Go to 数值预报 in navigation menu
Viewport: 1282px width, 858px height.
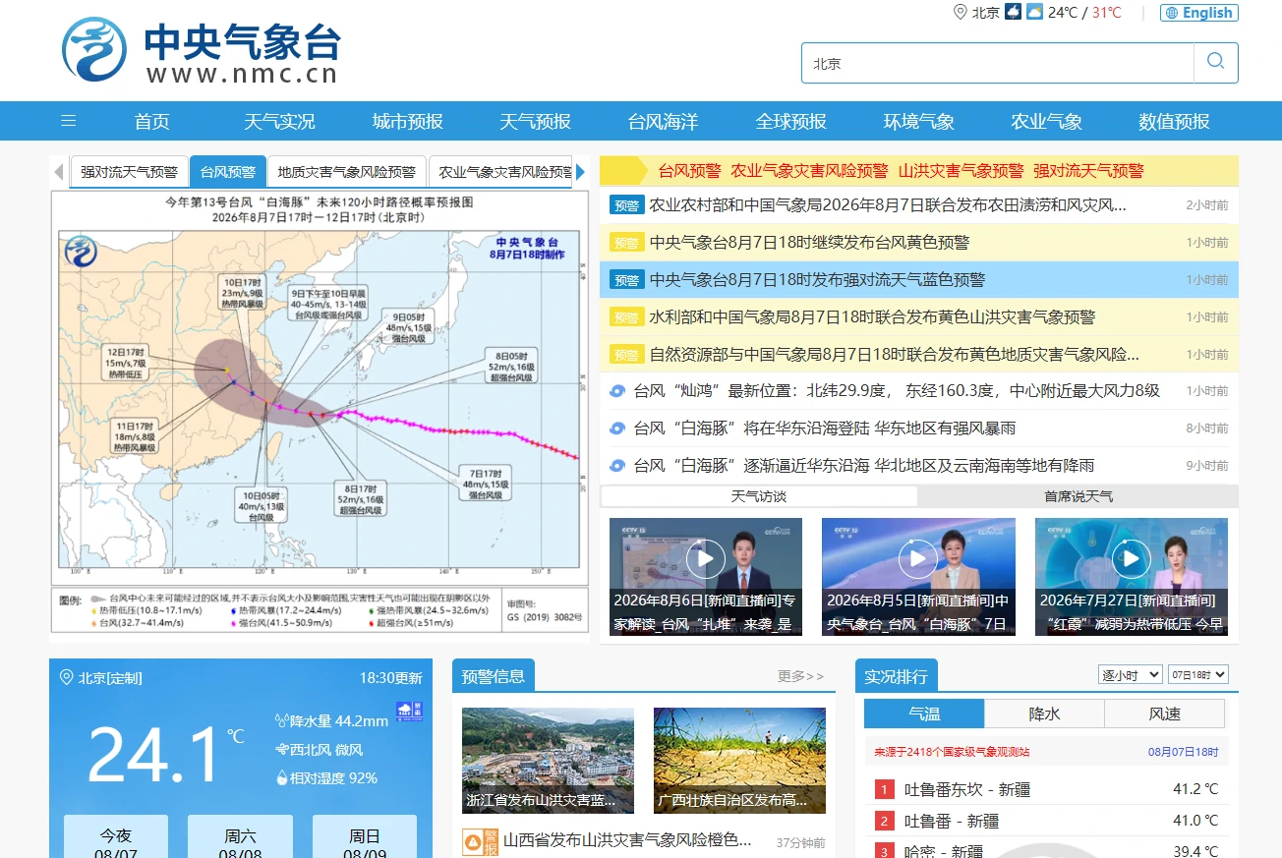click(x=1174, y=122)
